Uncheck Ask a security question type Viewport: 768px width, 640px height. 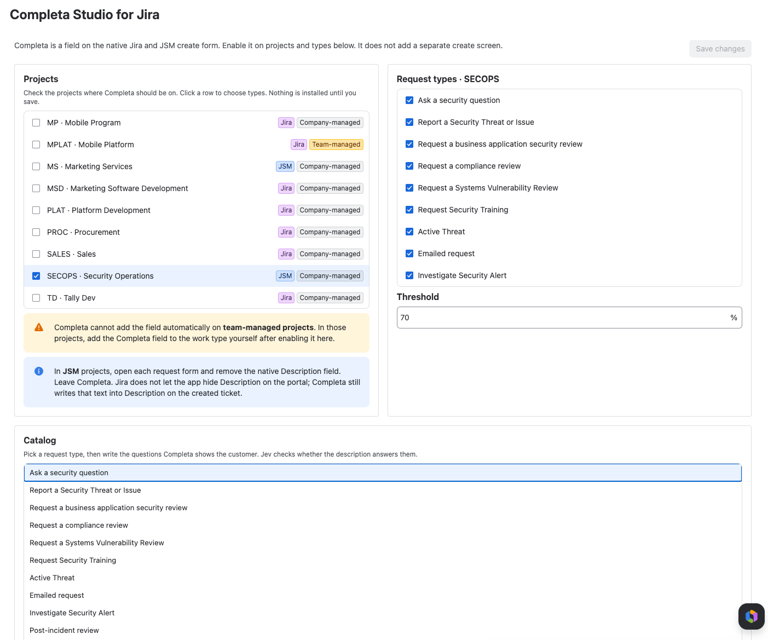(x=409, y=100)
